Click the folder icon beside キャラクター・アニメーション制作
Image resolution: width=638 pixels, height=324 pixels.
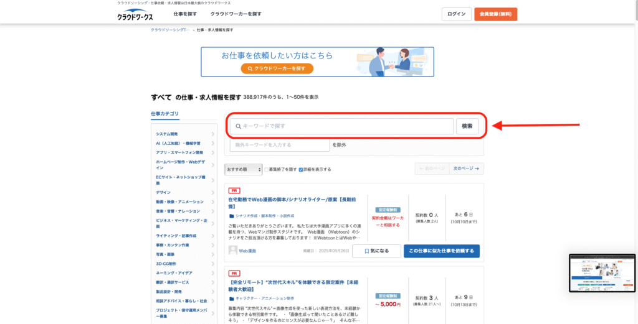tap(231, 299)
